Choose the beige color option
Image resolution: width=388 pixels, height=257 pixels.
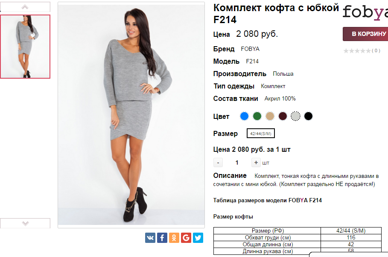pos(270,116)
